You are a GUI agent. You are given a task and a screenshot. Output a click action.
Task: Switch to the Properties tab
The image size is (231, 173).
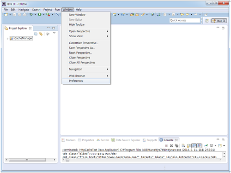[86, 140]
